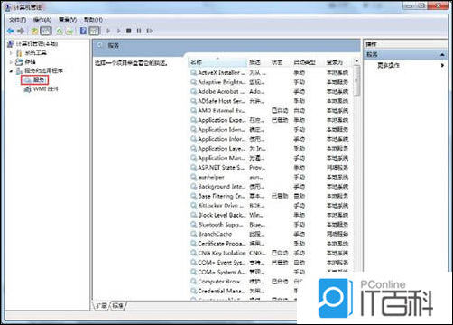Expand the 存储 tree node arrow
453x325 pixels.
click(x=12, y=62)
